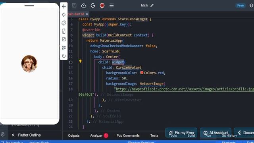Image resolution: width=254 pixels, height=143 pixels.
Task: Click the highlighted widget word on line 13
Action: tap(118, 62)
